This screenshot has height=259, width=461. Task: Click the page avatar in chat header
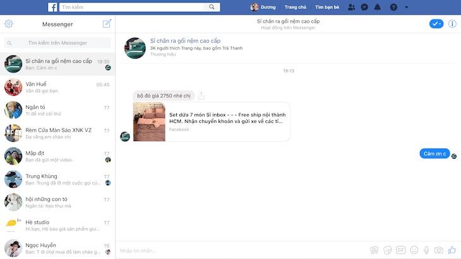pos(135,48)
